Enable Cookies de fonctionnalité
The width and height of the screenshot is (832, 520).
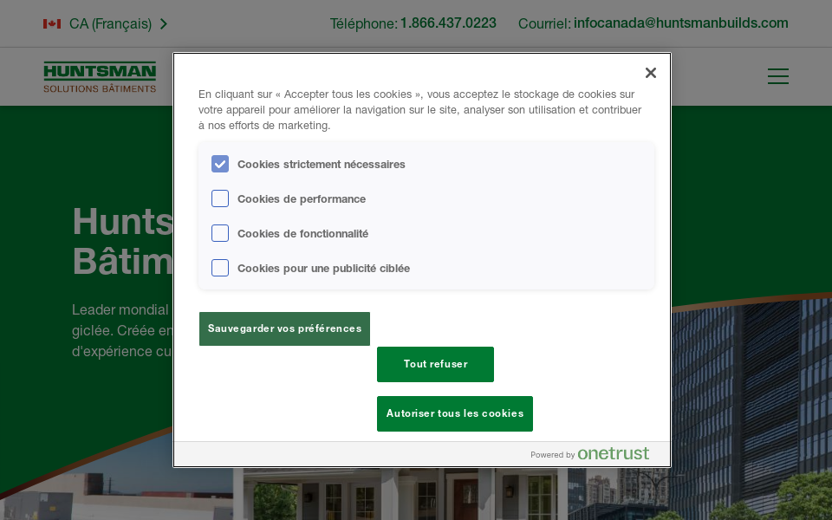[x=220, y=233]
